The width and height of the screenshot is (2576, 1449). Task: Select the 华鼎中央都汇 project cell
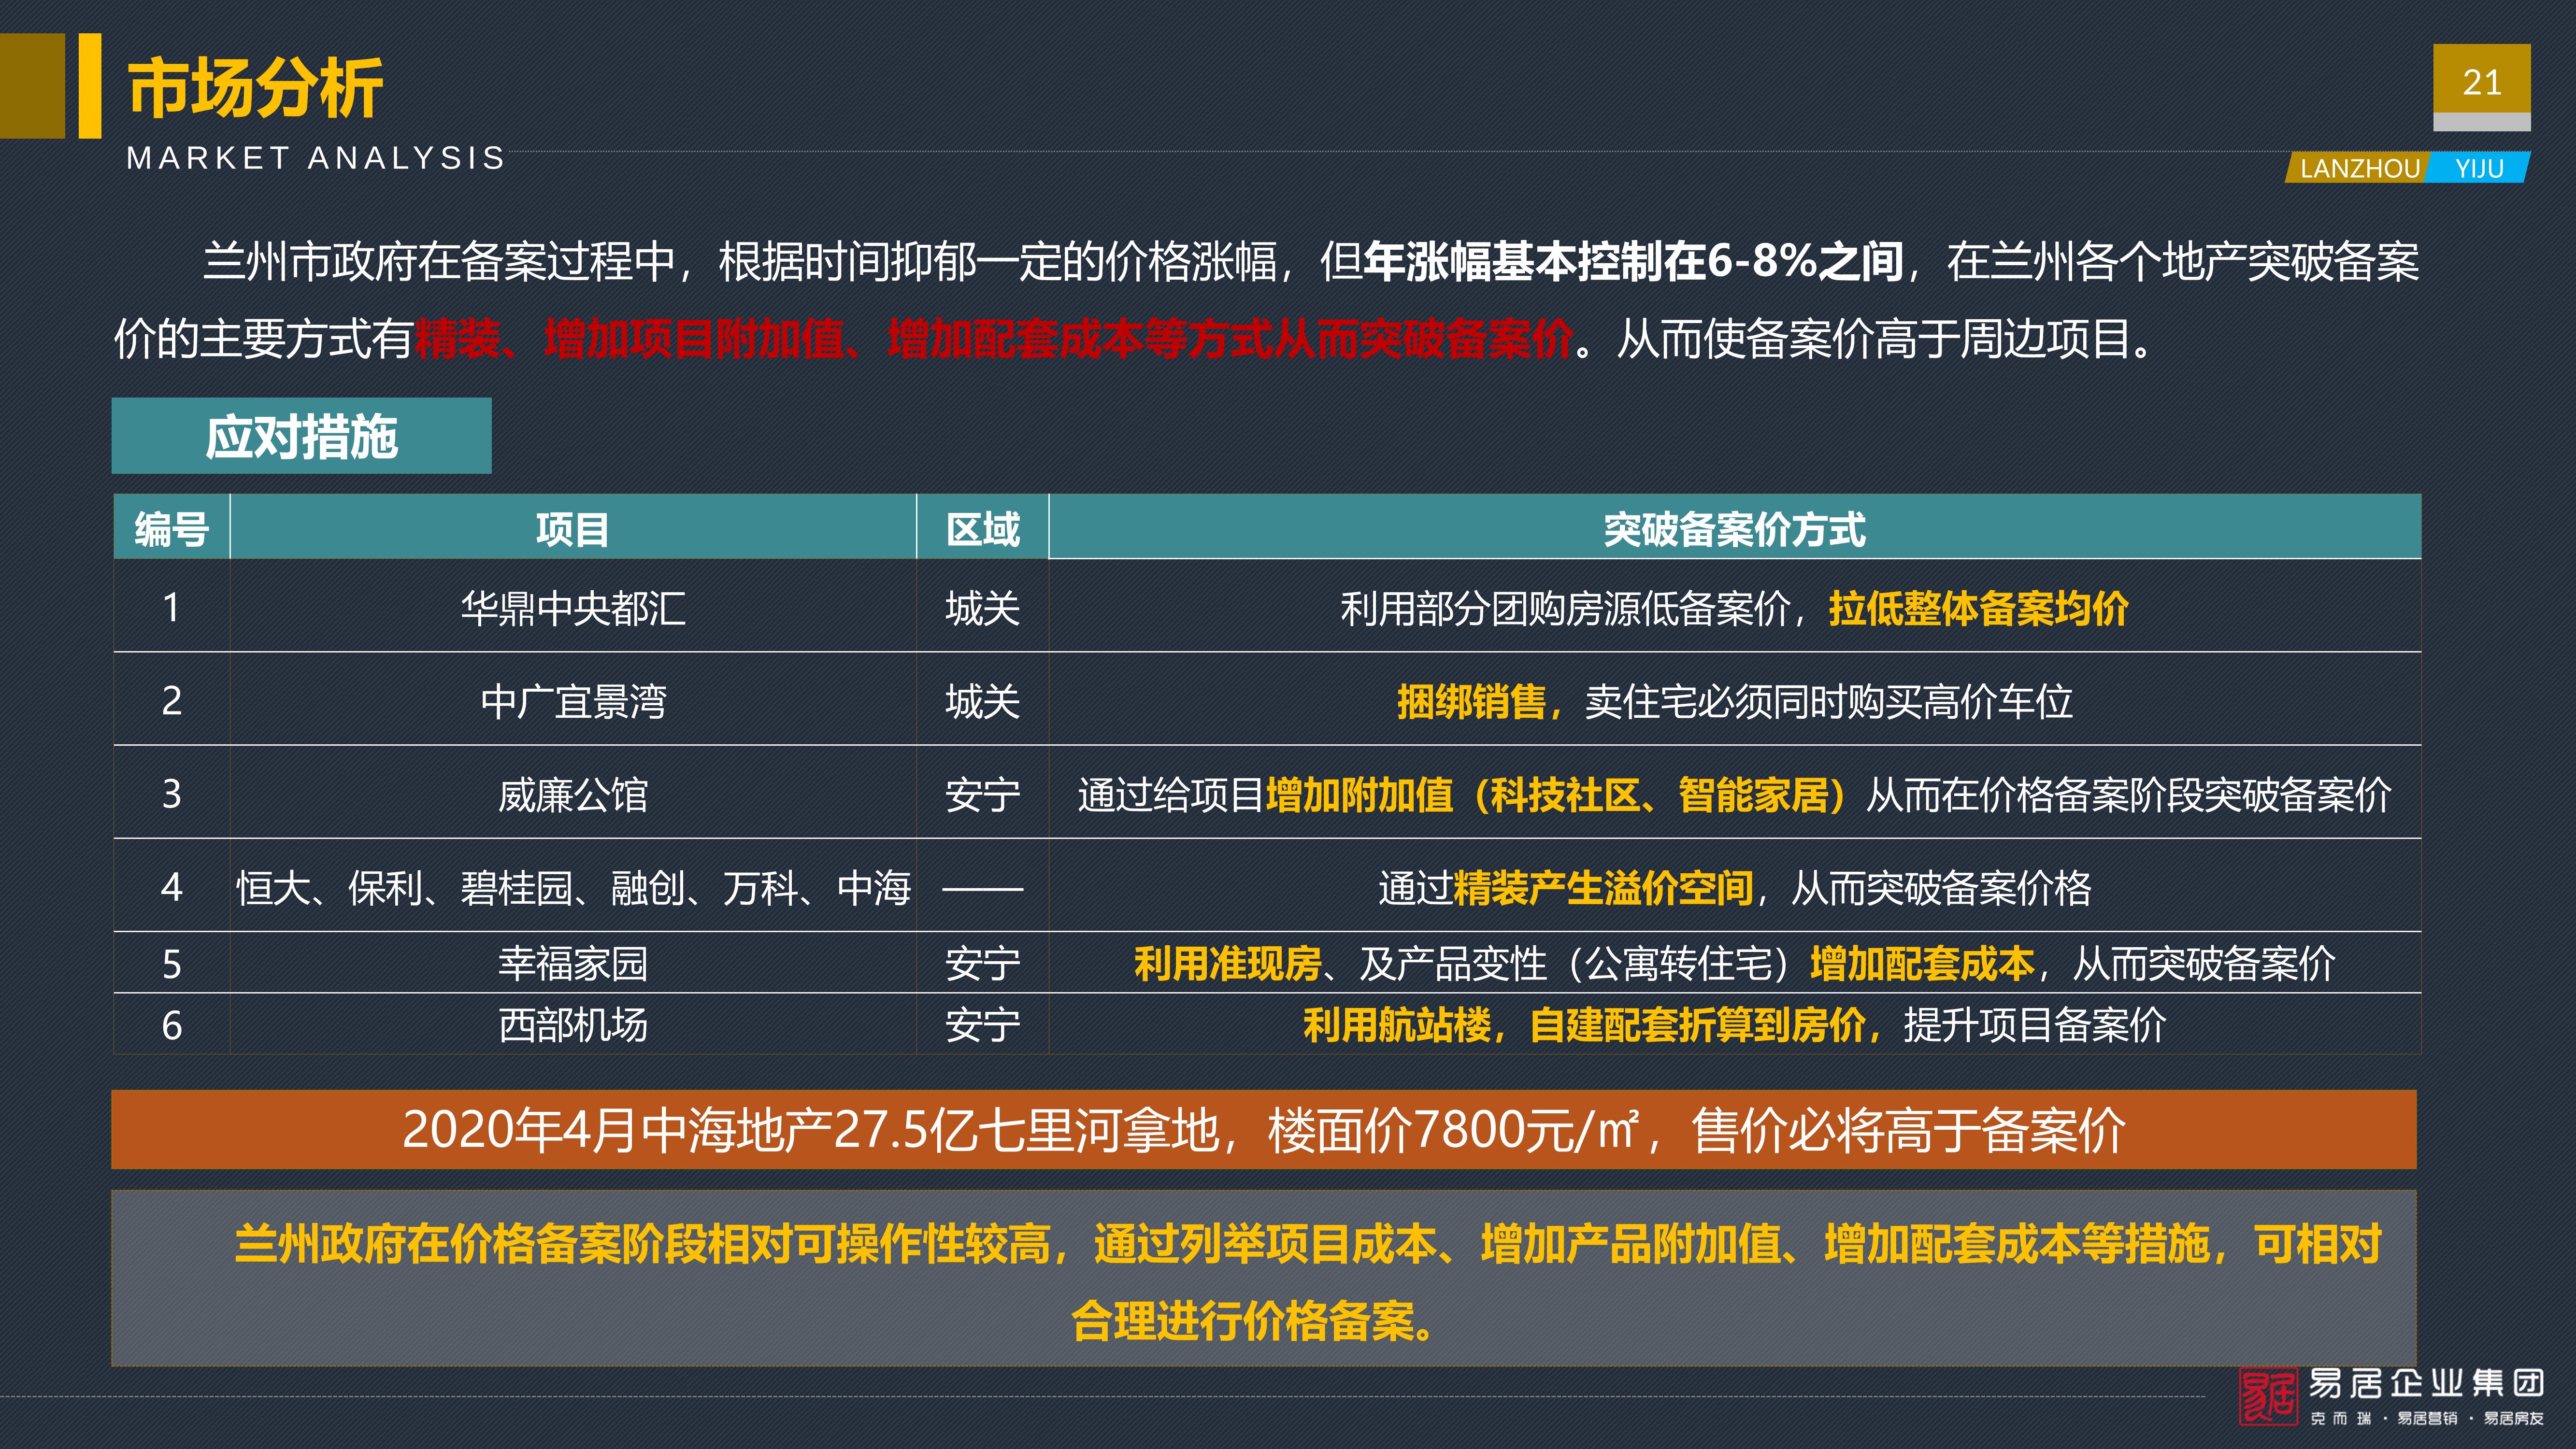573,607
